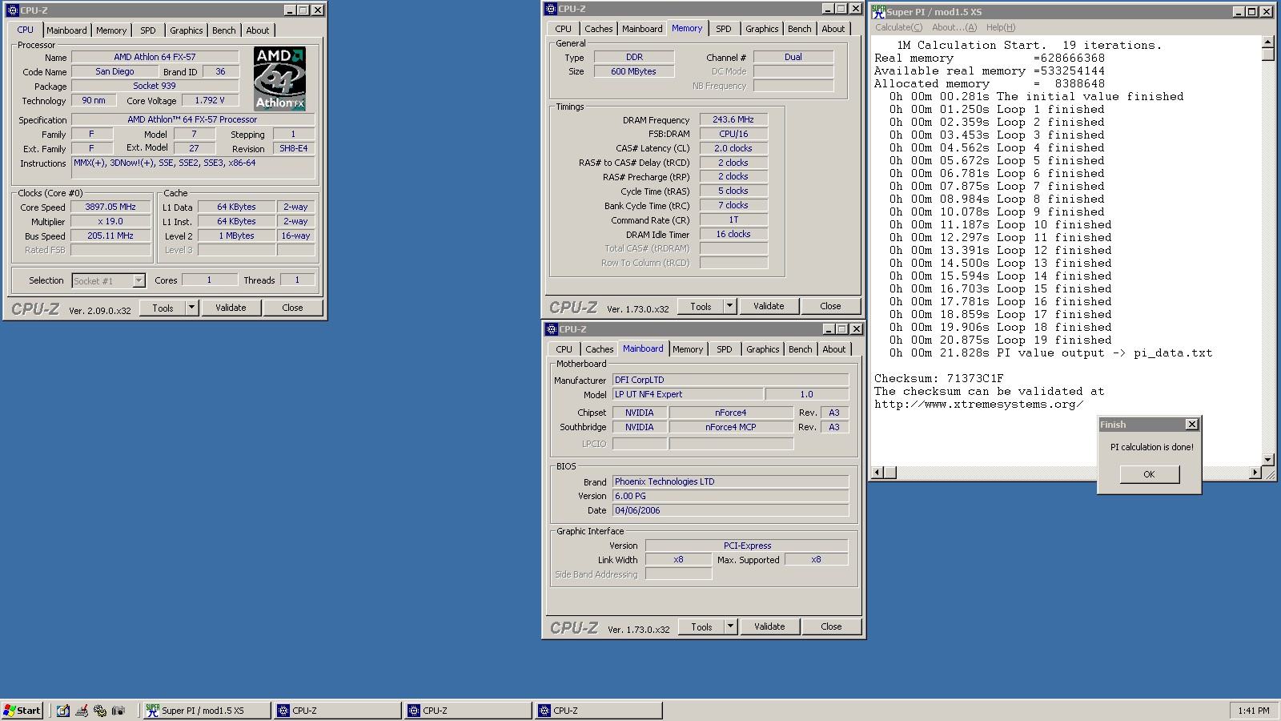Launch the camera quick launch icon
The height and width of the screenshot is (721, 1281).
coord(118,711)
